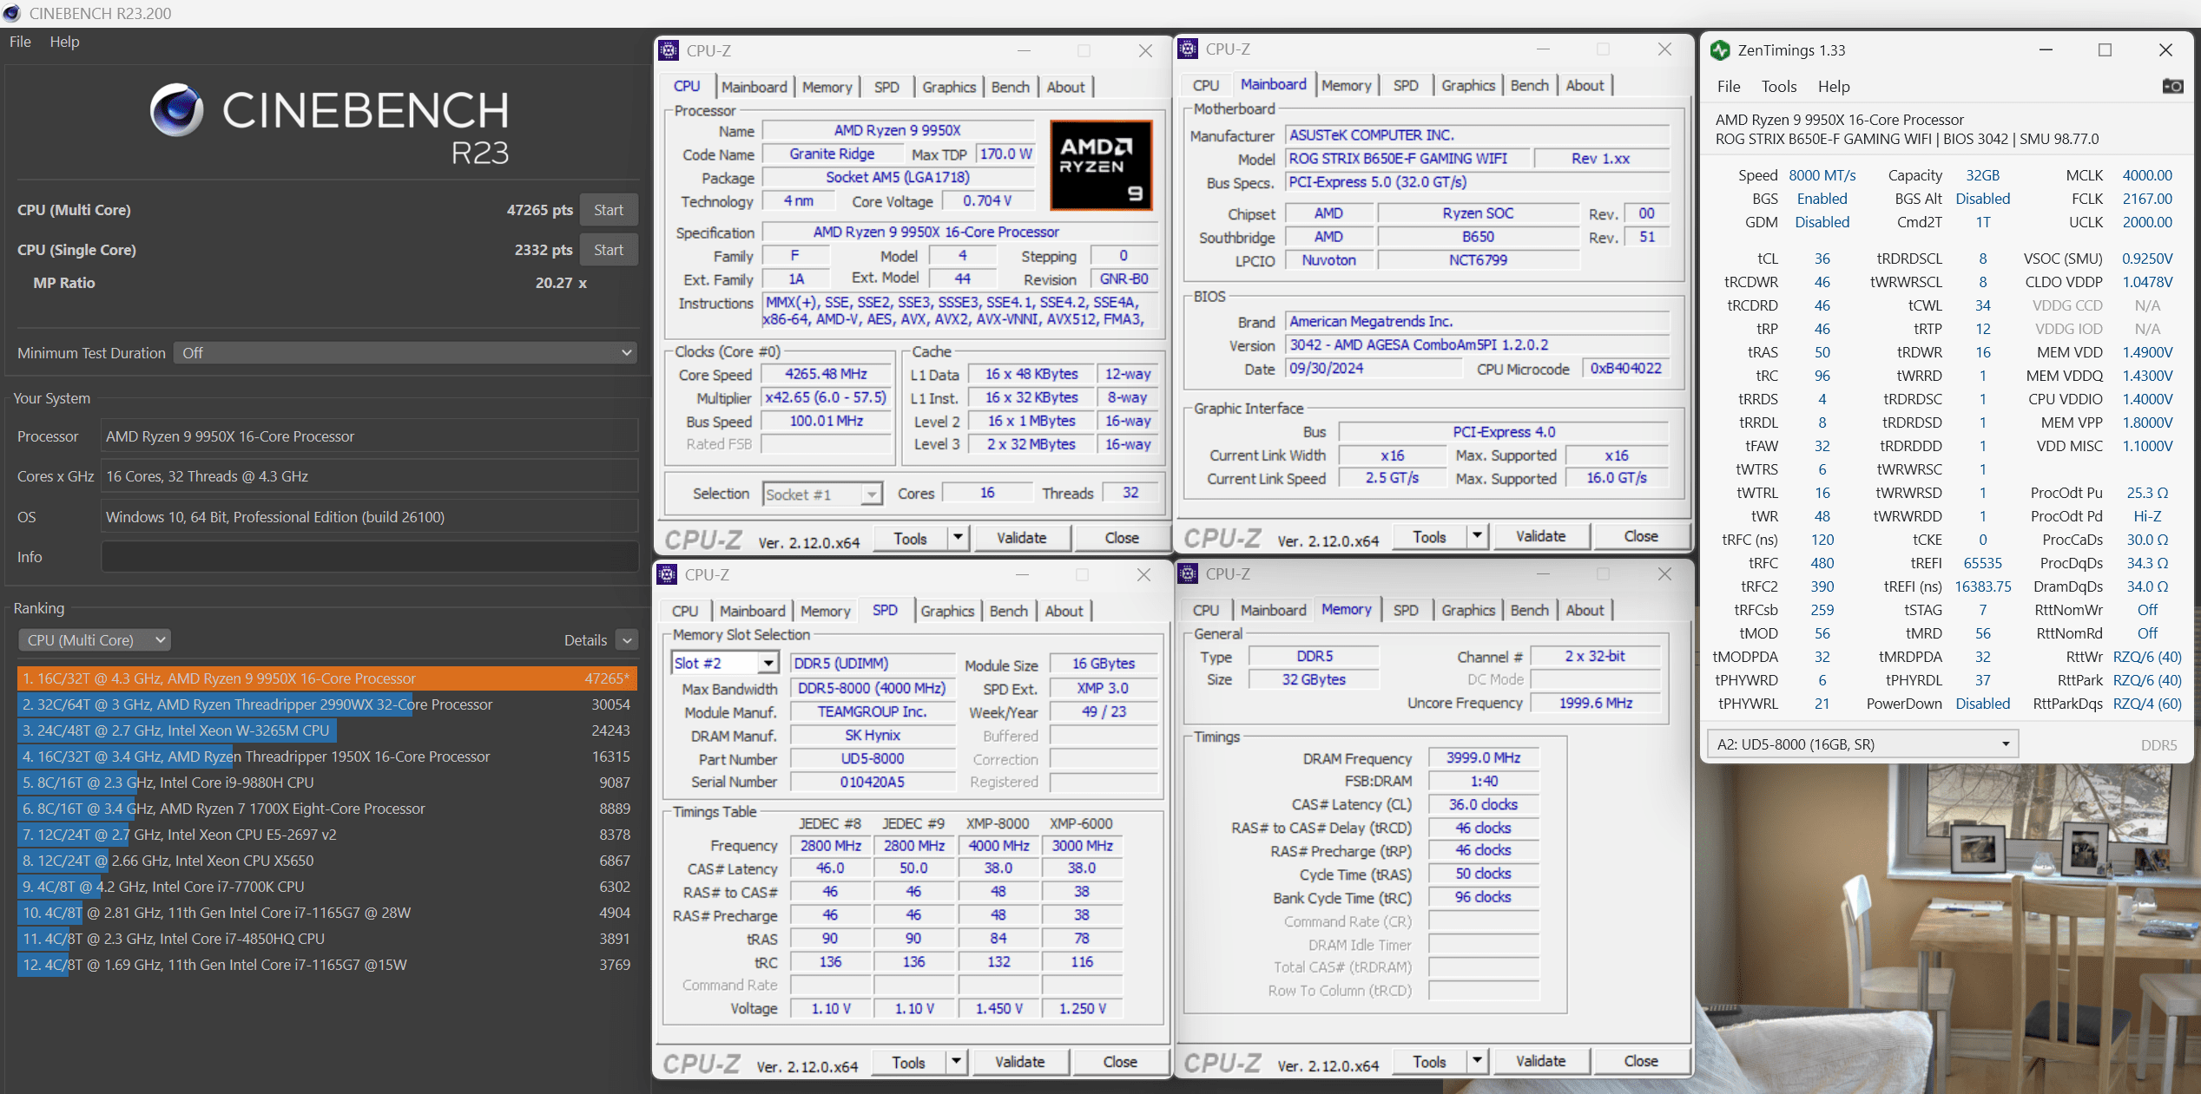Click the ZenTimings screenshot camera icon
The image size is (2201, 1094).
(2172, 86)
